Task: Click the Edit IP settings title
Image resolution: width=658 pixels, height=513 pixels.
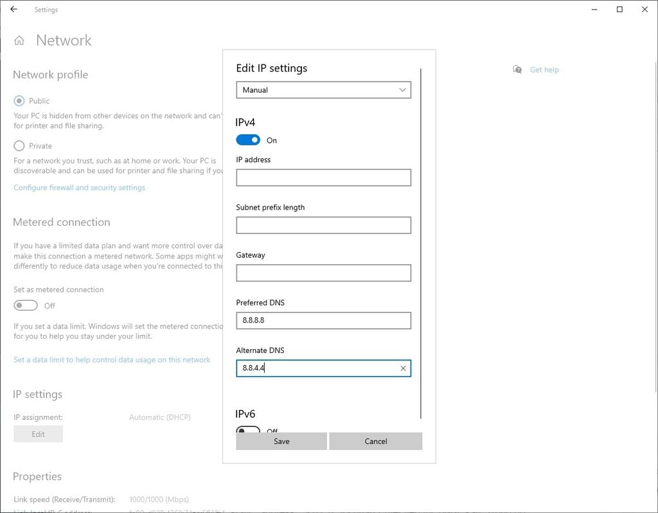Action: click(272, 68)
